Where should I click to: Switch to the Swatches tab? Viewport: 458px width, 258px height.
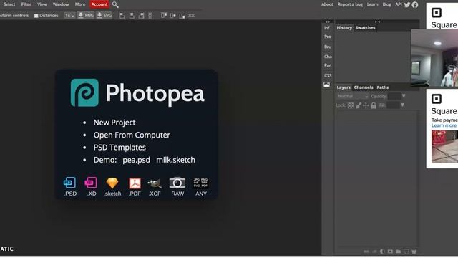pyautogui.click(x=365, y=28)
